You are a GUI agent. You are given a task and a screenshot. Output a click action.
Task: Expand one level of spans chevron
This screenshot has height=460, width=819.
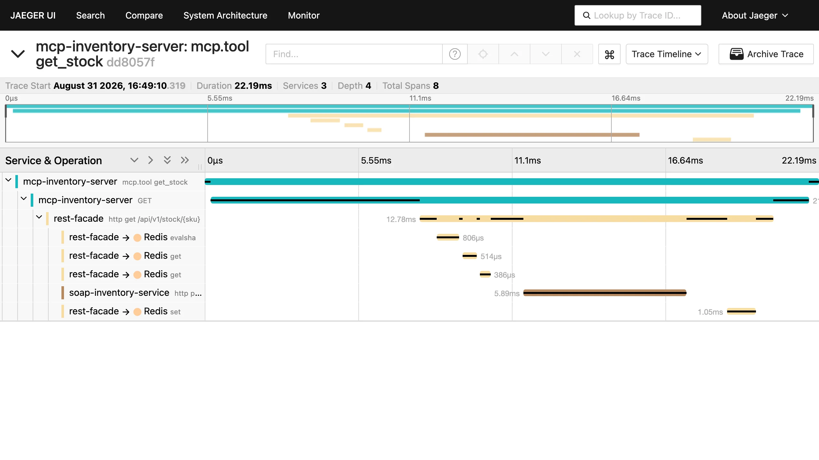click(x=134, y=160)
